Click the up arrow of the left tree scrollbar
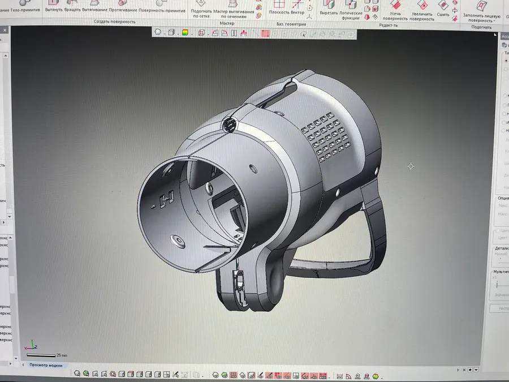The height and width of the screenshot is (382, 509). pyautogui.click(x=6, y=56)
